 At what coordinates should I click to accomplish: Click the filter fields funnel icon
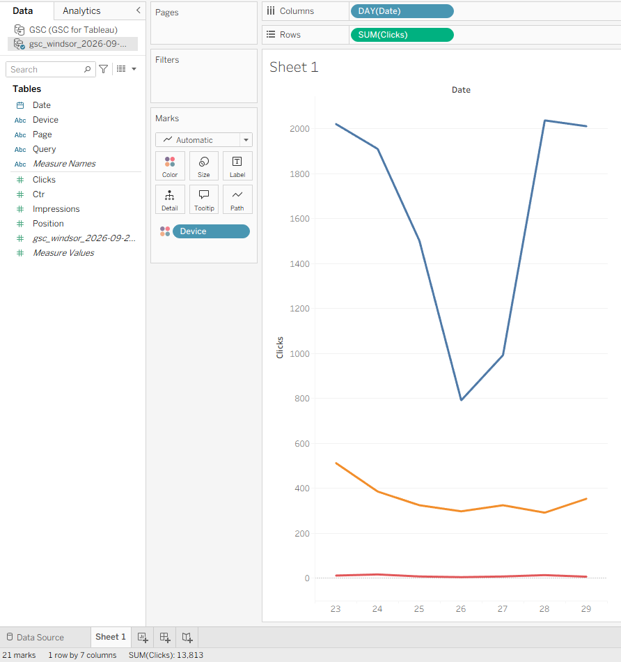103,69
